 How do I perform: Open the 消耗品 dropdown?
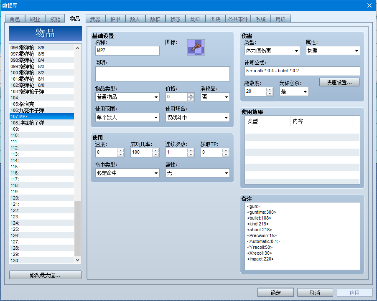215,97
